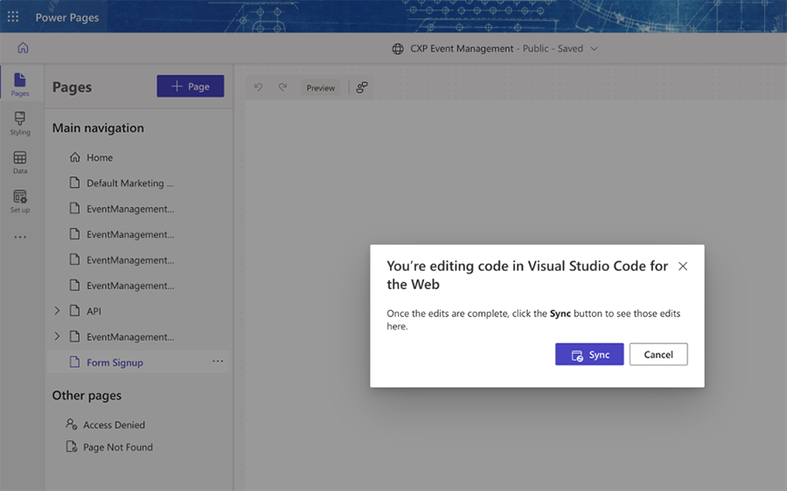The width and height of the screenshot is (787, 491).
Task: Go to the Home icon in header
Action: [23, 48]
